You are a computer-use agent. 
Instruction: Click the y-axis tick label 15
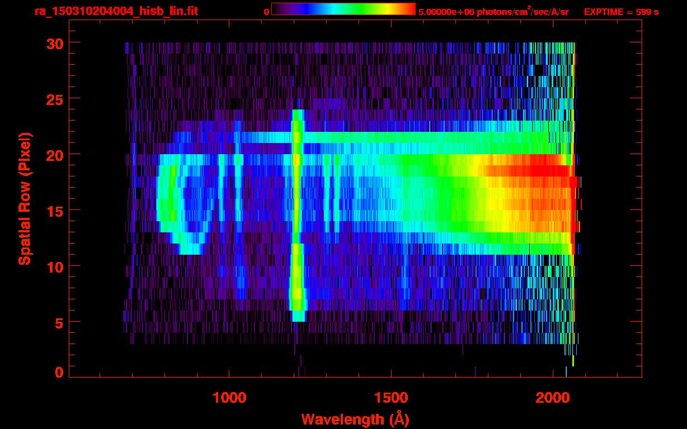pyautogui.click(x=54, y=211)
